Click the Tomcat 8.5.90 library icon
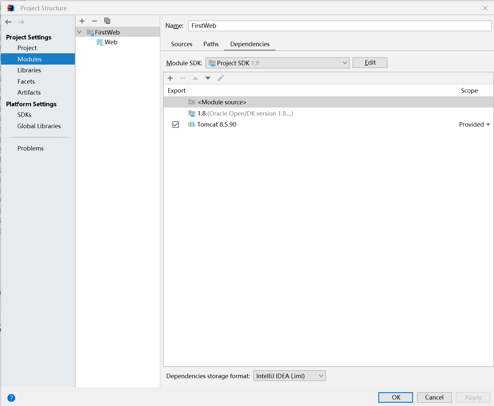This screenshot has height=406, width=494. 192,124
